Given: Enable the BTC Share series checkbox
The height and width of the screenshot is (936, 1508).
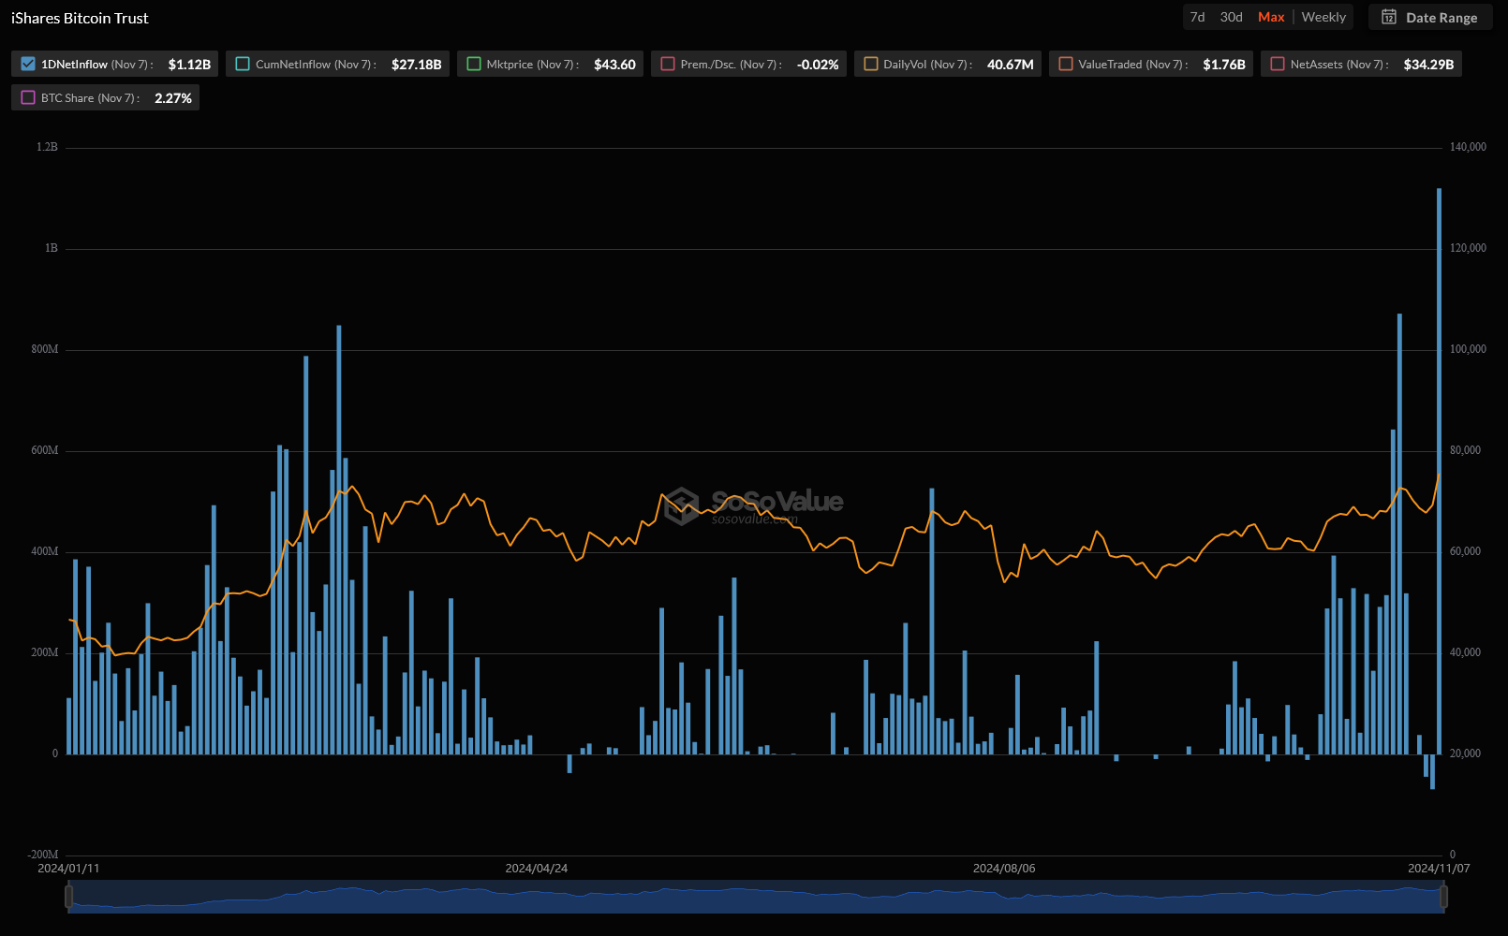Looking at the screenshot, I should coord(28,98).
